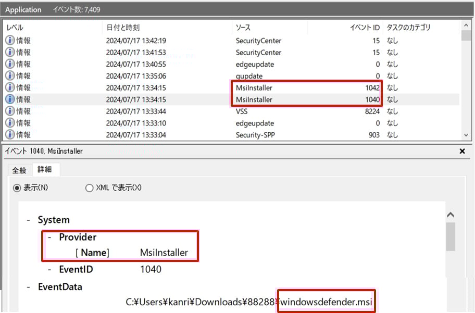Click info icon of 13:40:55 edgeupdate row
This screenshot has height=313, width=475.
tap(10, 64)
